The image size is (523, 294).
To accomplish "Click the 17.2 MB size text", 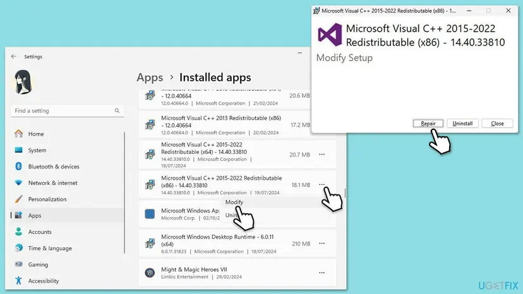I will click(300, 126).
